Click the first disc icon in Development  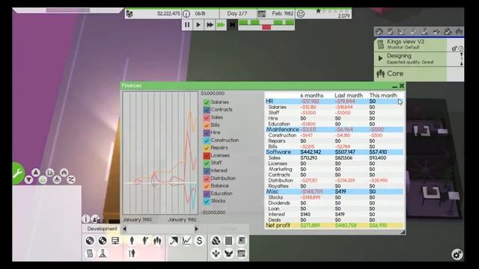click(90, 241)
